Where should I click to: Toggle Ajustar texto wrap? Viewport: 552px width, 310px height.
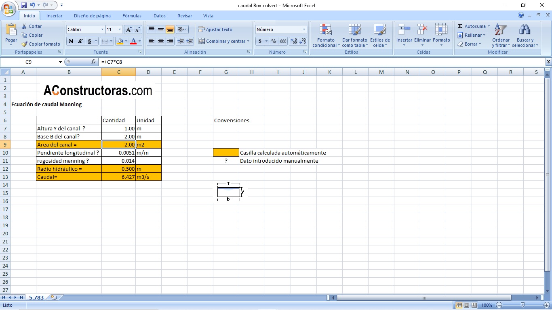tap(215, 29)
